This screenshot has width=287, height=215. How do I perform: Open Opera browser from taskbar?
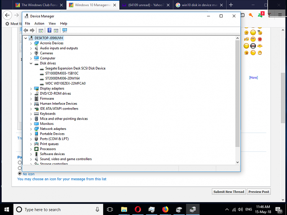coord(138,210)
